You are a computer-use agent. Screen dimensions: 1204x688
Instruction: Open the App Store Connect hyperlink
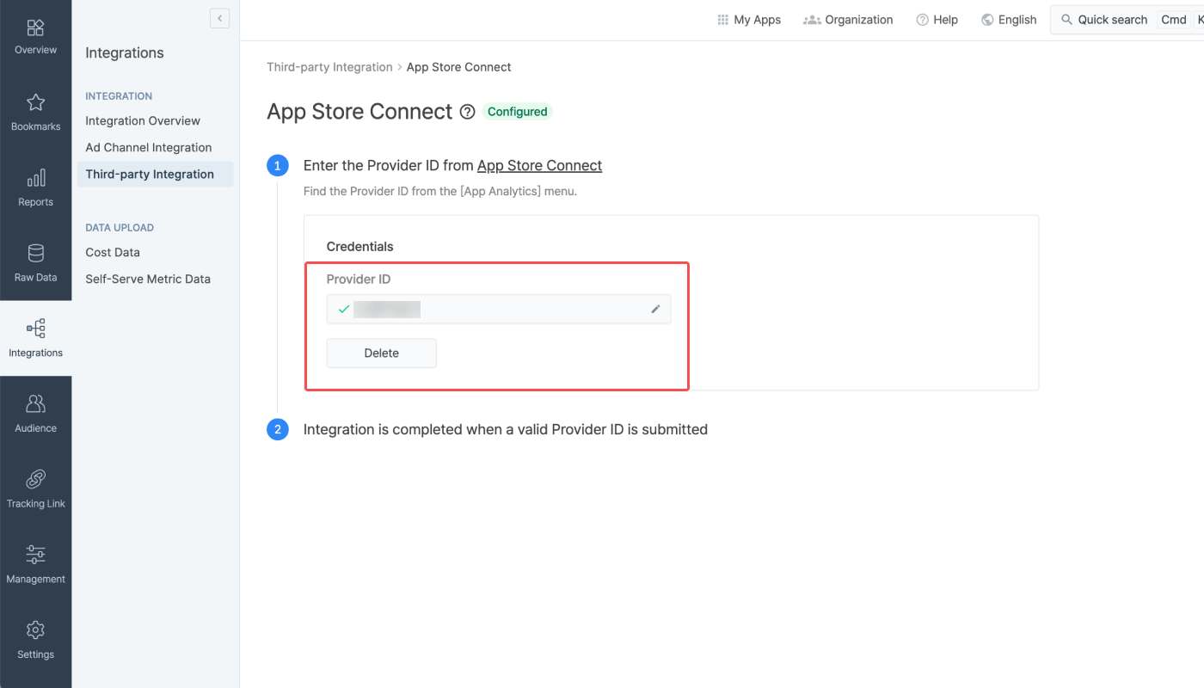point(539,166)
